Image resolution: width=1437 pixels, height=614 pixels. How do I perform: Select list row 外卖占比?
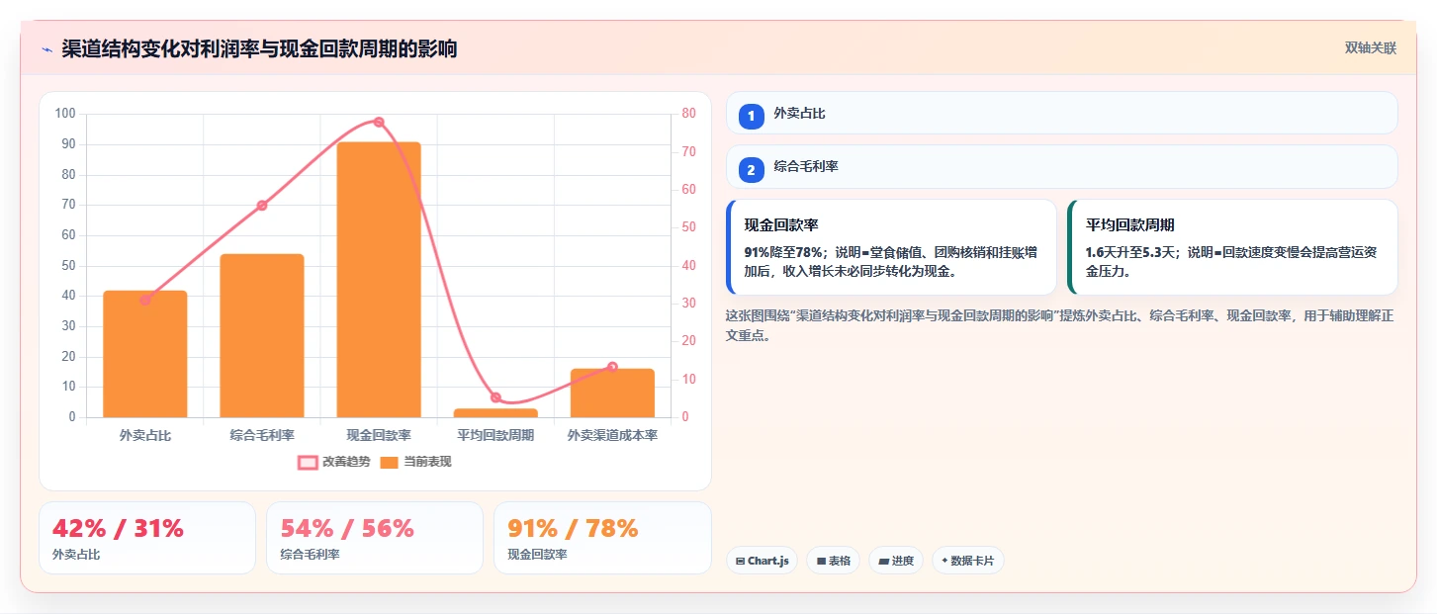(x=1062, y=113)
